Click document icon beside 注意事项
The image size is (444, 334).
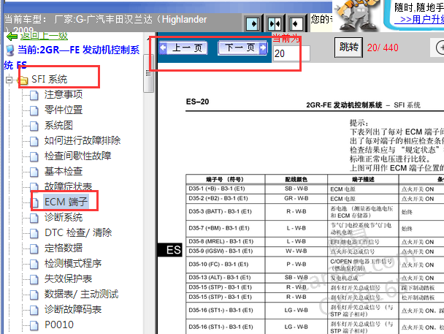tap(34, 96)
